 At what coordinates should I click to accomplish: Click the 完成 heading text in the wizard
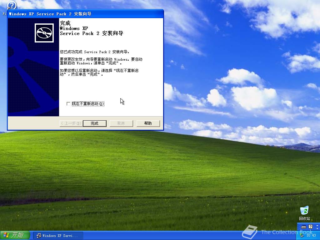[x=65, y=23]
